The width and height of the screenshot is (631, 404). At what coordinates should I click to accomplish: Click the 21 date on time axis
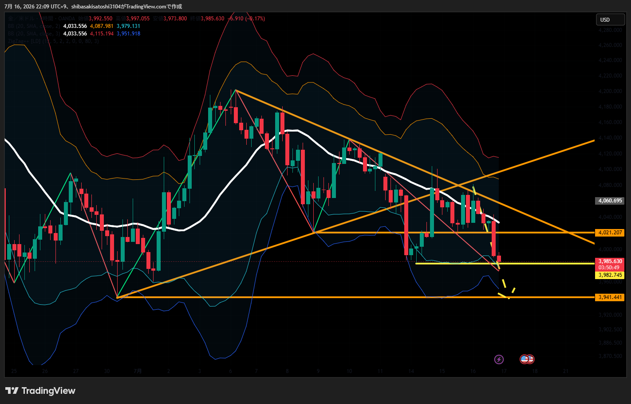(565, 371)
